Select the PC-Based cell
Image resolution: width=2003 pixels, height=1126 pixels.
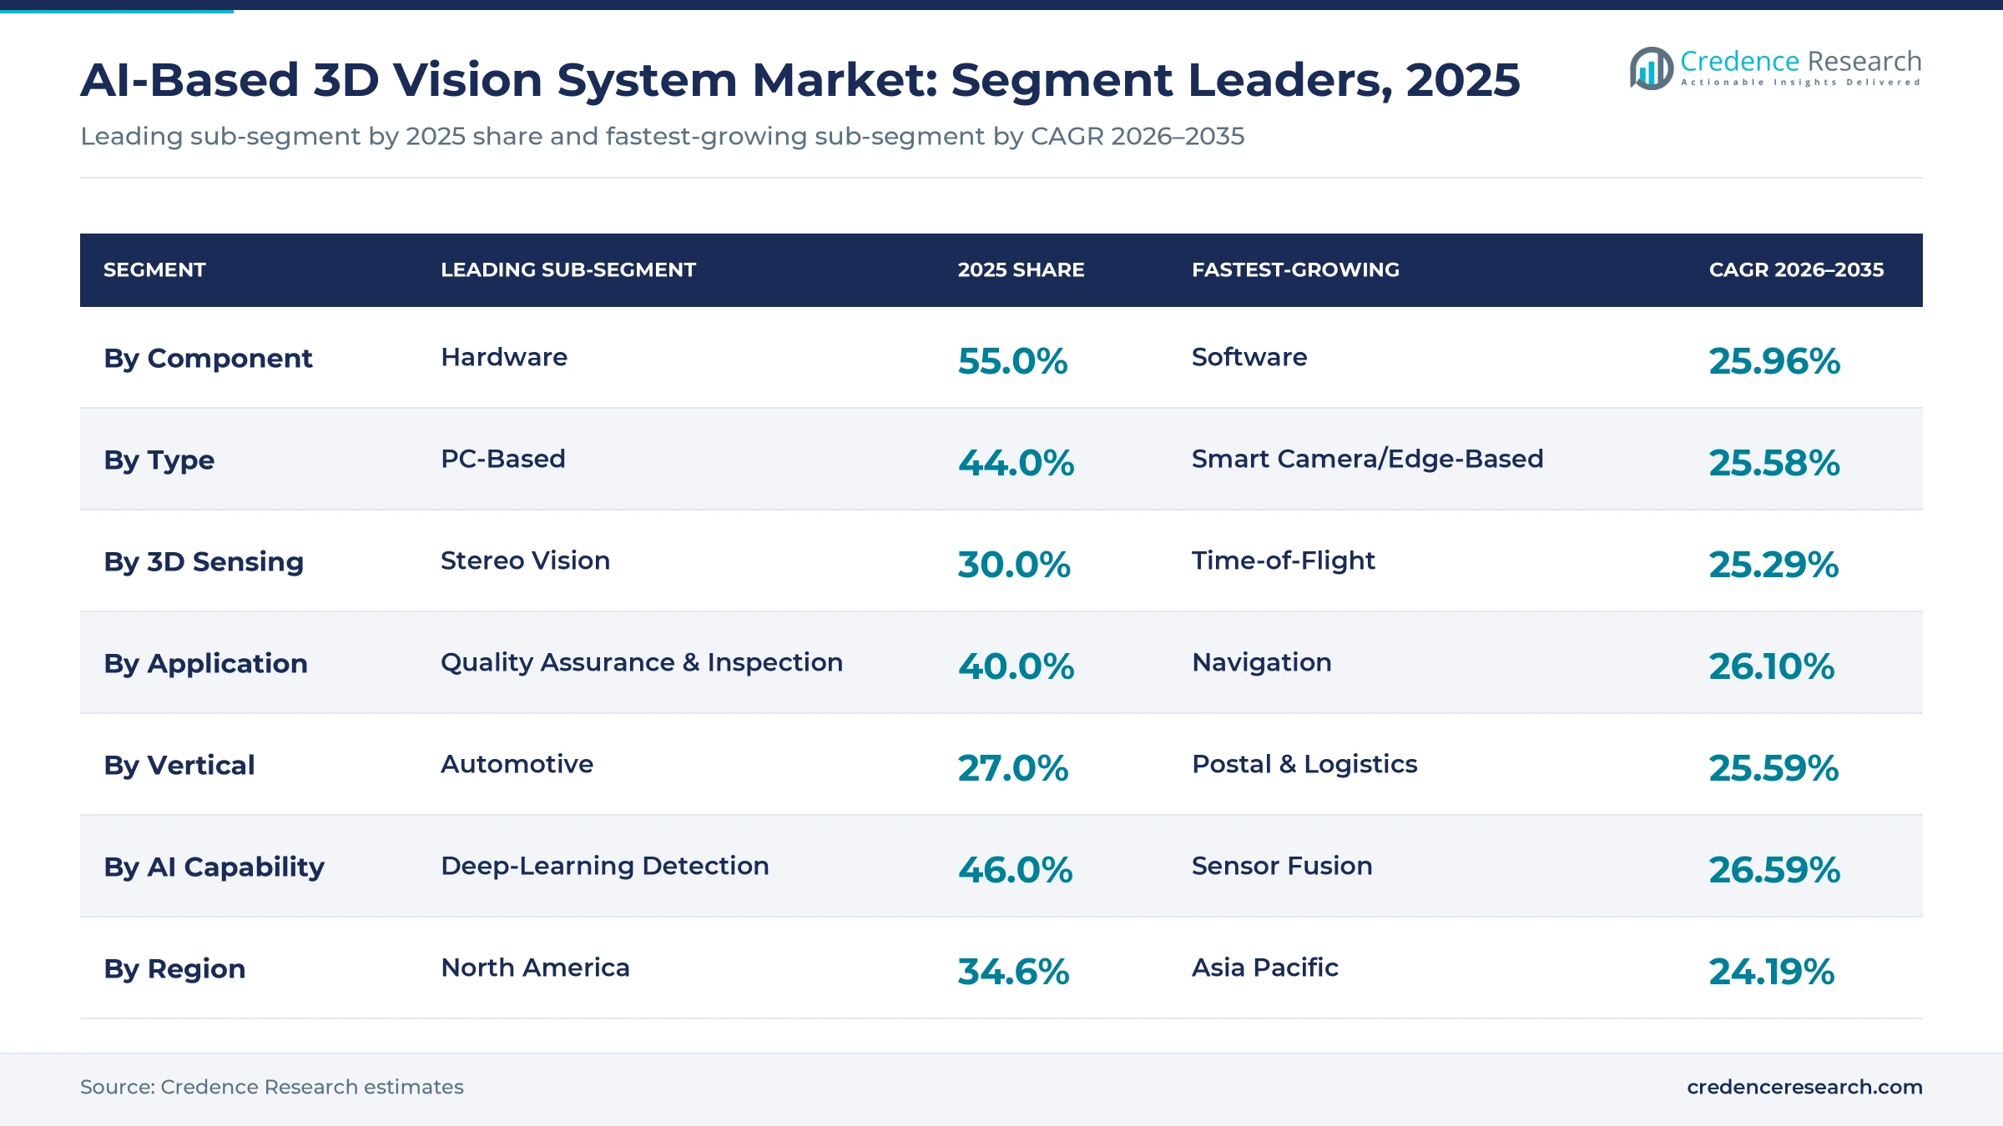(x=503, y=459)
